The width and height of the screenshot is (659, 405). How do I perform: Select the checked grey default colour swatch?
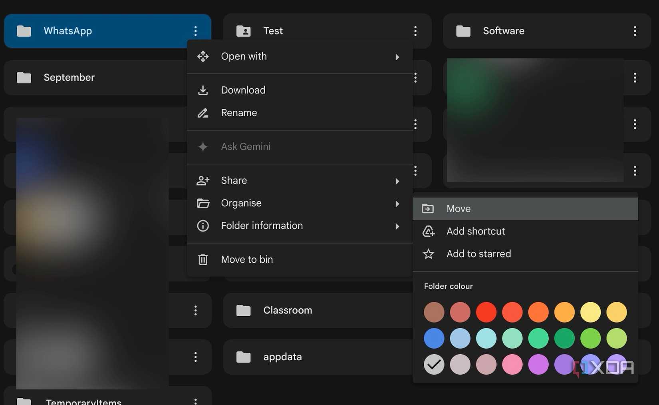pyautogui.click(x=434, y=364)
